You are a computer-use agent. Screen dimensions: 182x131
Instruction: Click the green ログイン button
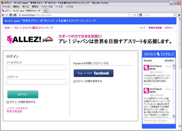tap(22, 95)
